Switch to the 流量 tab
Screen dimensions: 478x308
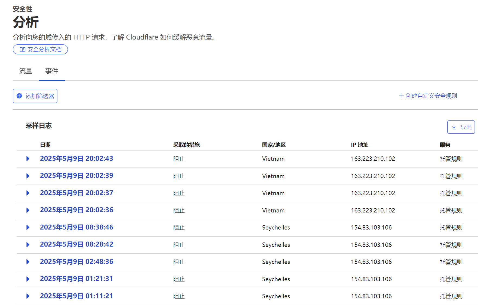[26, 71]
